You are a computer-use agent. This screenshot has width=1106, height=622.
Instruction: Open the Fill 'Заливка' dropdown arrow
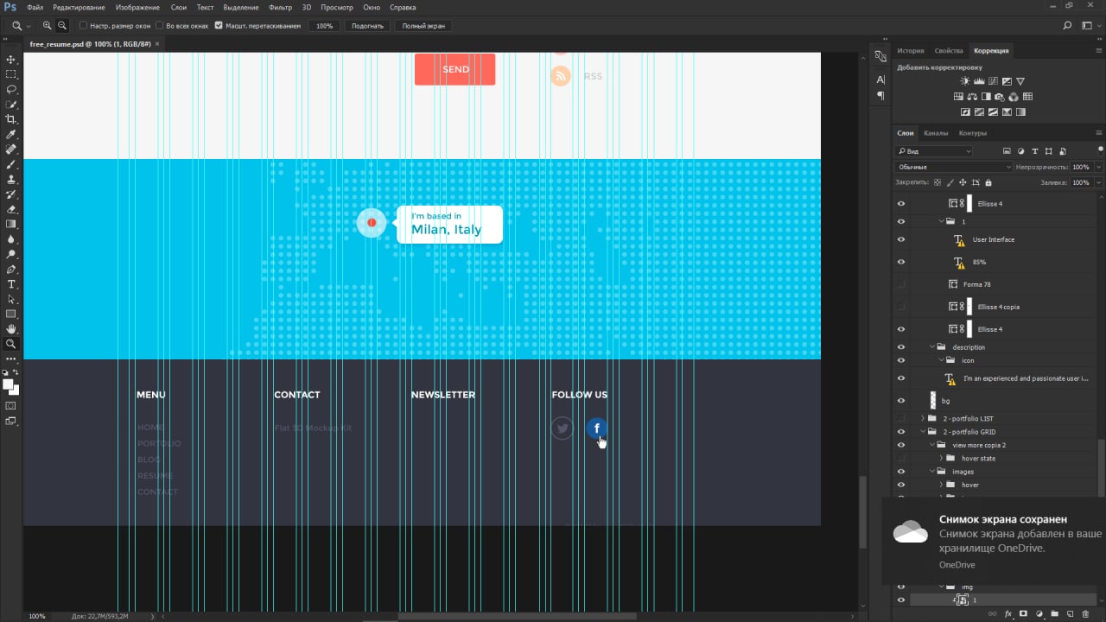(x=1099, y=182)
